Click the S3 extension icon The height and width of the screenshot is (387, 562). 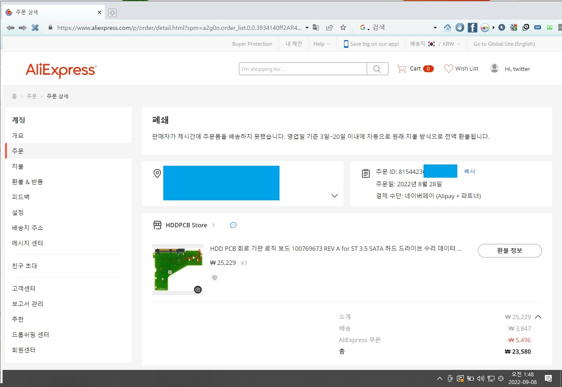514,28
